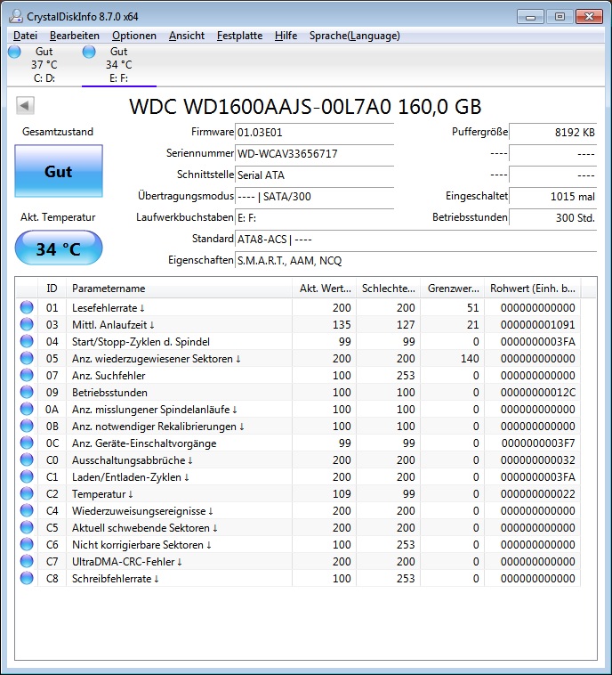
Task: Click the Schnittstelle field Serial ATA
Action: click(x=314, y=175)
